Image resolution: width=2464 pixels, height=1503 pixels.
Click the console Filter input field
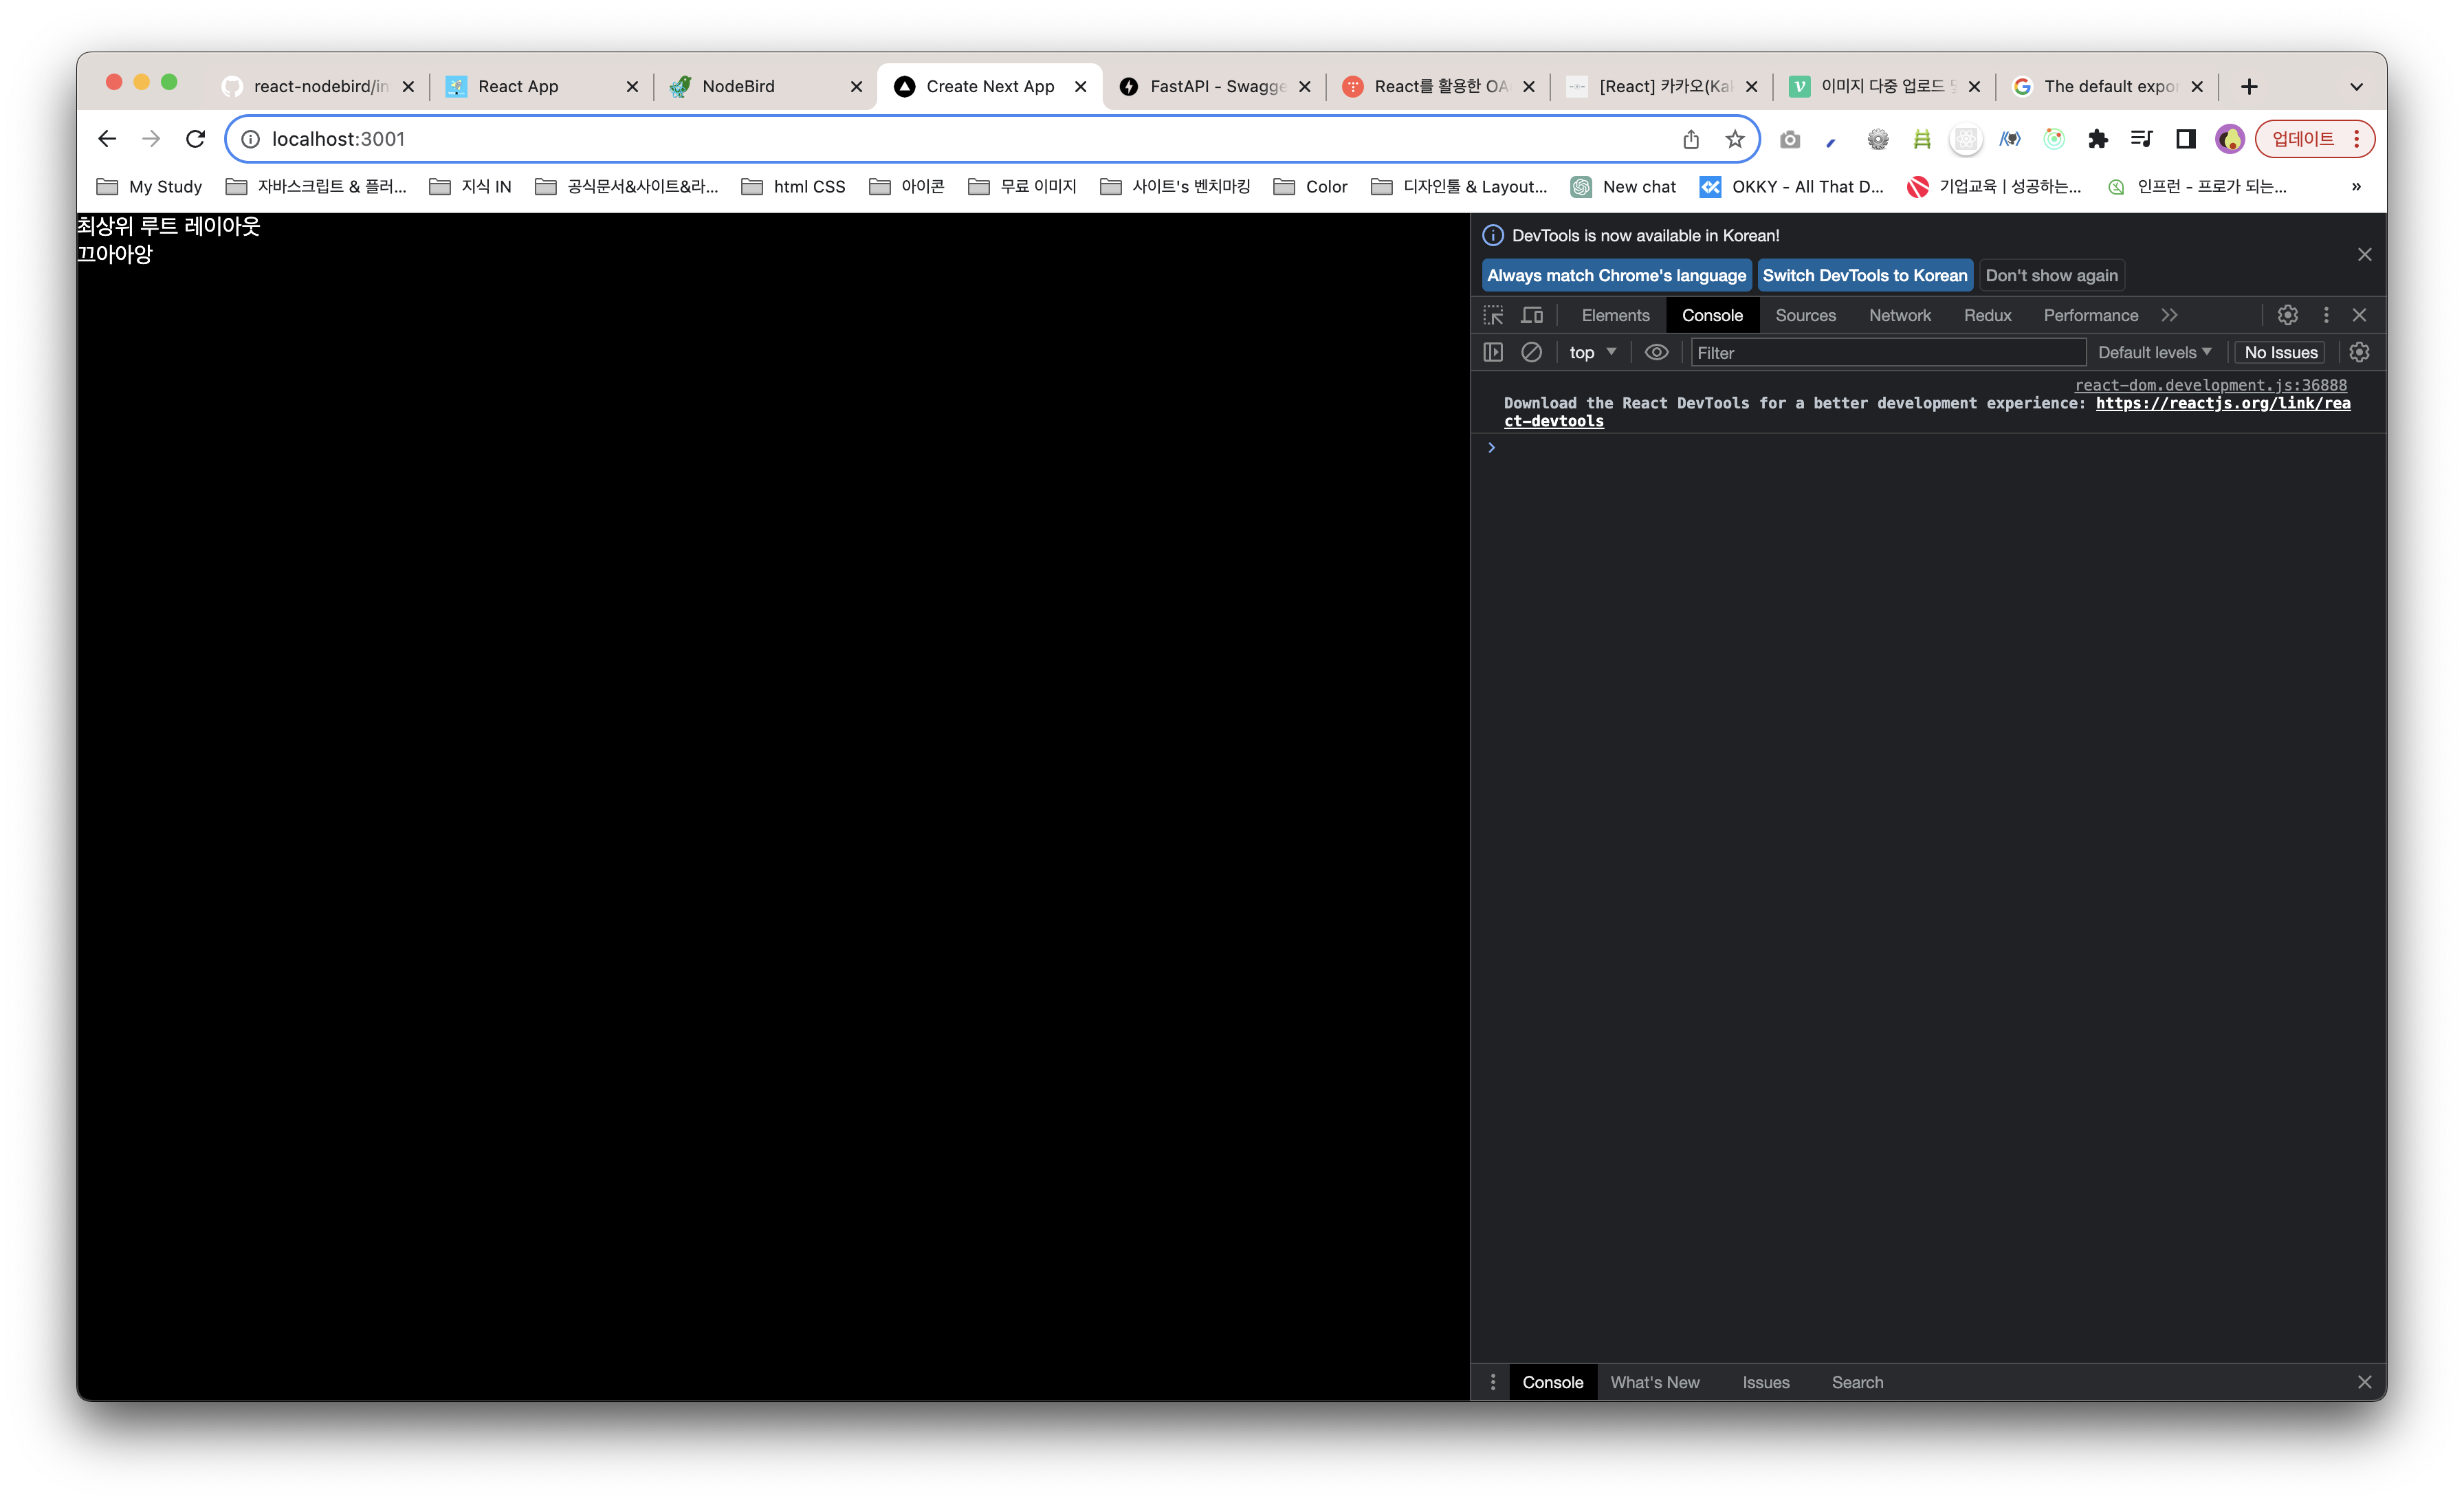(x=1887, y=352)
